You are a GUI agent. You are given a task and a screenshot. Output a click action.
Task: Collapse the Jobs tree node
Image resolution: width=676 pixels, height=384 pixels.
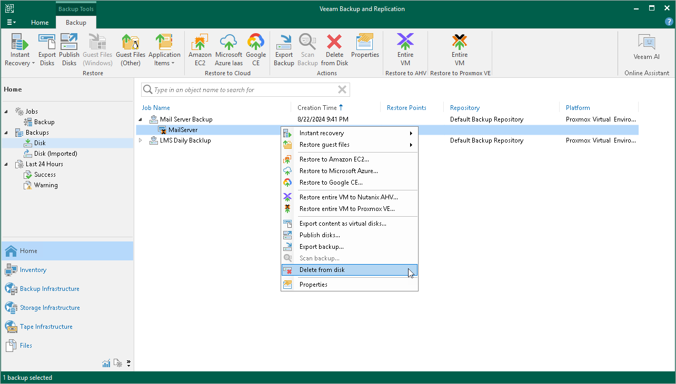coord(7,112)
